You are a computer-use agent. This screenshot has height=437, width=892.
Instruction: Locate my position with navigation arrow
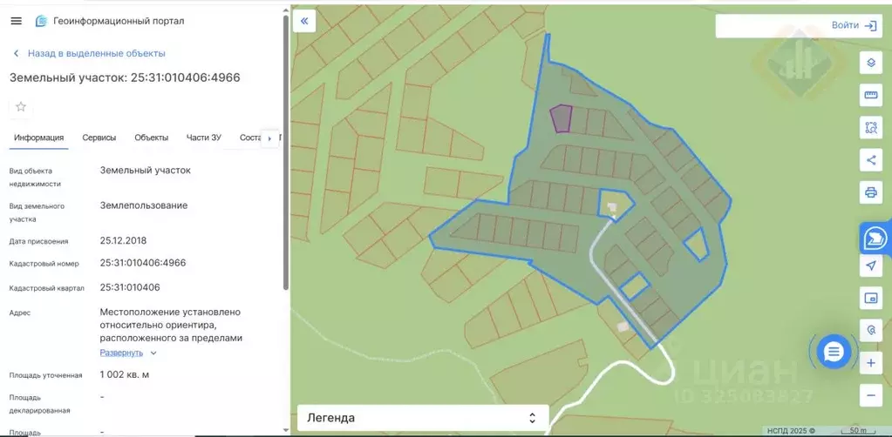[870, 266]
